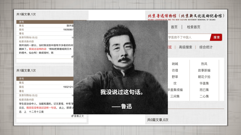Open the 首页 home menu item
Screen dimensions: 241x135
174,27
